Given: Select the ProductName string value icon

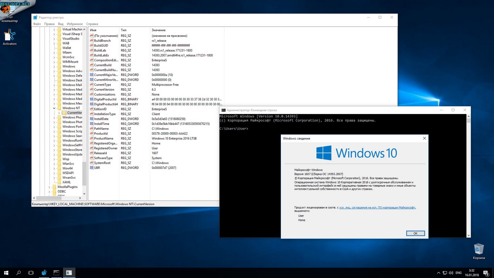Looking at the screenshot, I should tap(92, 138).
